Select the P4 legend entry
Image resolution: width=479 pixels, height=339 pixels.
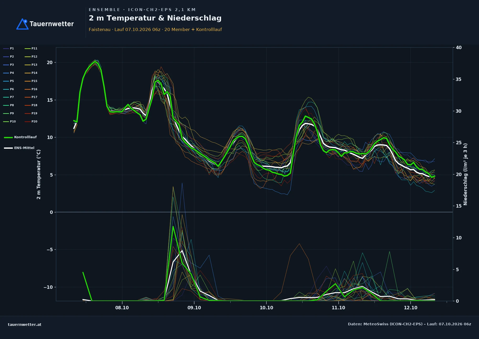8,73
